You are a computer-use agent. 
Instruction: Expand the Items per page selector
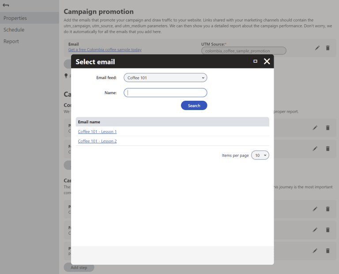coord(260,156)
